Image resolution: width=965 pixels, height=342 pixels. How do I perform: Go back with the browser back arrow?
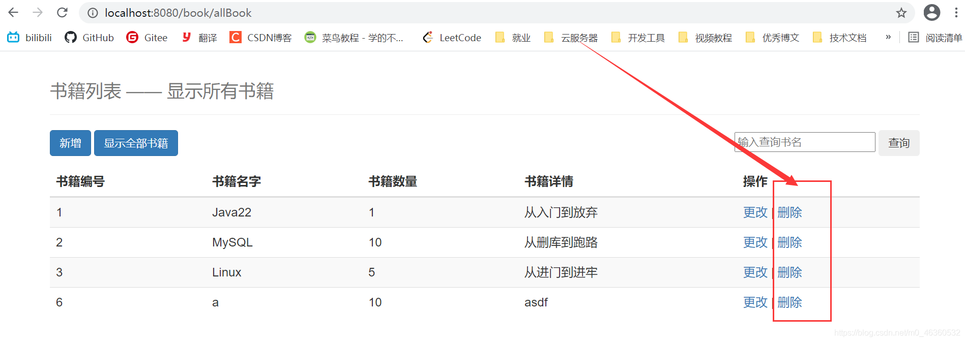(x=13, y=13)
